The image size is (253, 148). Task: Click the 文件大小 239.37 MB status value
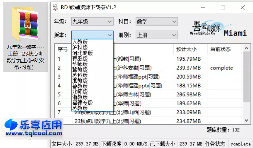click(x=87, y=144)
